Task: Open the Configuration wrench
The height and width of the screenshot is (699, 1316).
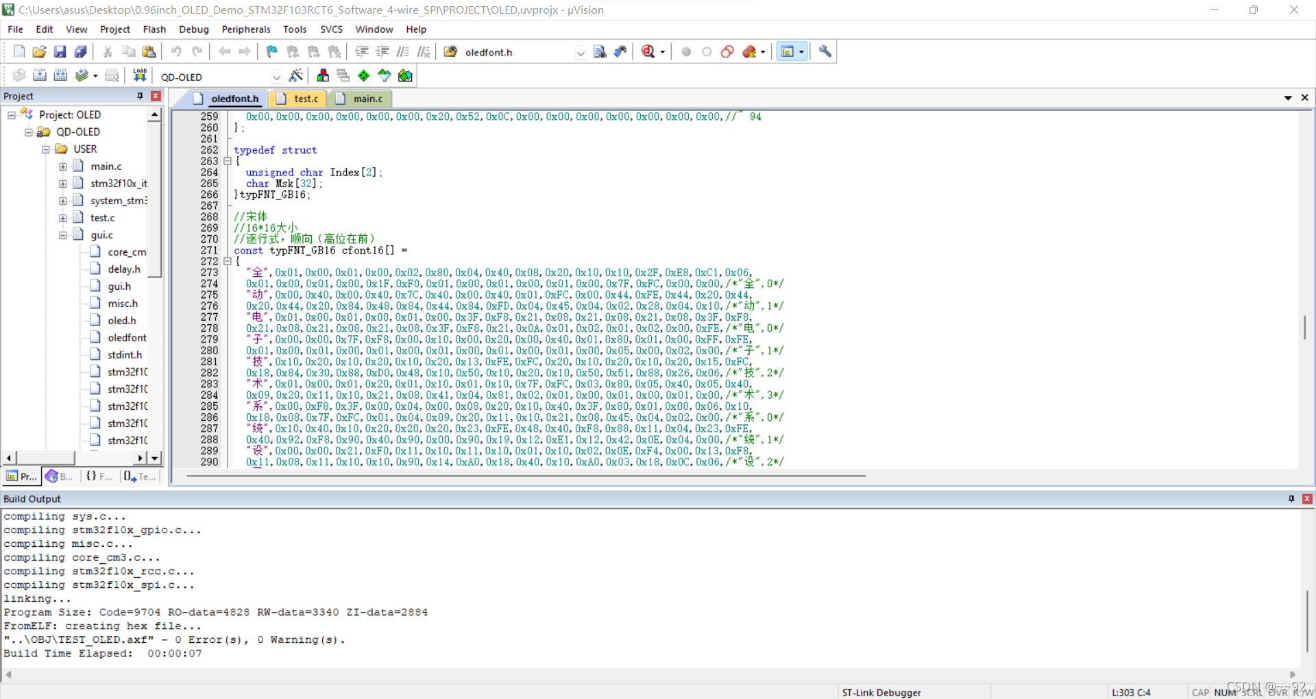Action: [825, 51]
